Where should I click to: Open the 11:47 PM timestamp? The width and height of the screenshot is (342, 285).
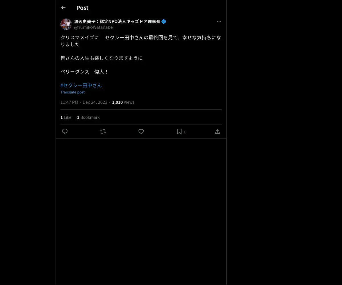coord(69,102)
